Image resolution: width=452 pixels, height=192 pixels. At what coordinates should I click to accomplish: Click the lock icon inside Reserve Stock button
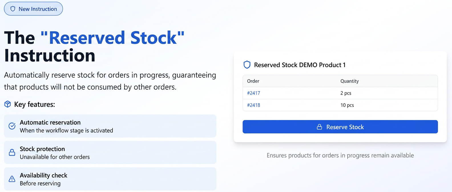pyautogui.click(x=320, y=127)
